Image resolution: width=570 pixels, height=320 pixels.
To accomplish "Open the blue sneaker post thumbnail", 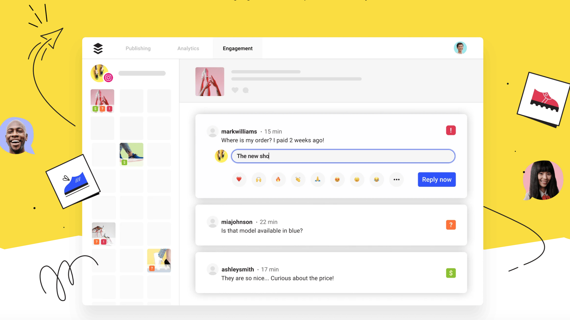I will pyautogui.click(x=131, y=154).
